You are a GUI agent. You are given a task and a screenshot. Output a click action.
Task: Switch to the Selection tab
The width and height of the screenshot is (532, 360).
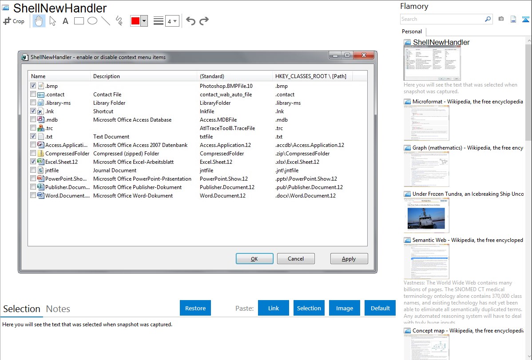(x=22, y=309)
